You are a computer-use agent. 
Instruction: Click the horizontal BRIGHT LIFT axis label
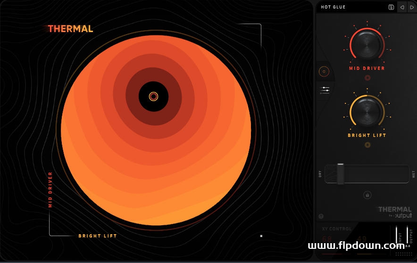(x=98, y=236)
